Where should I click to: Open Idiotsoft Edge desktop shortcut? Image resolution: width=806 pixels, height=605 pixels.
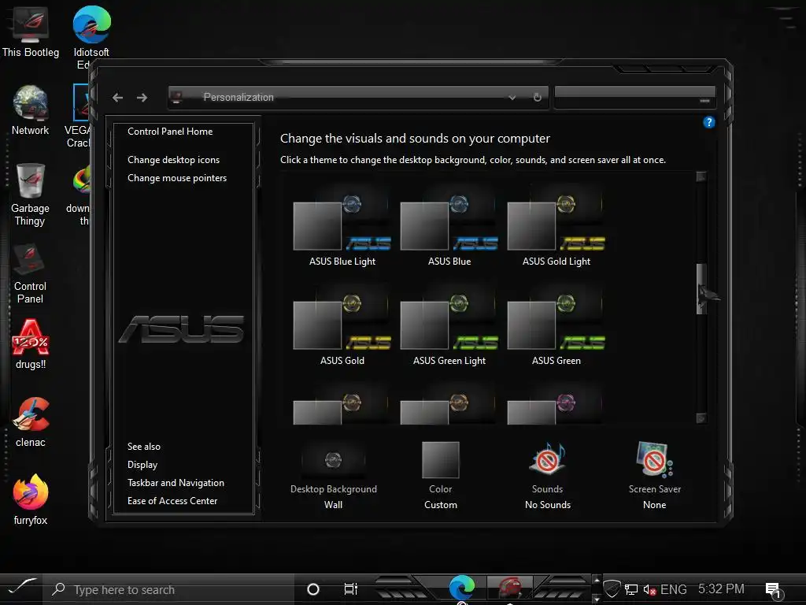point(91,37)
